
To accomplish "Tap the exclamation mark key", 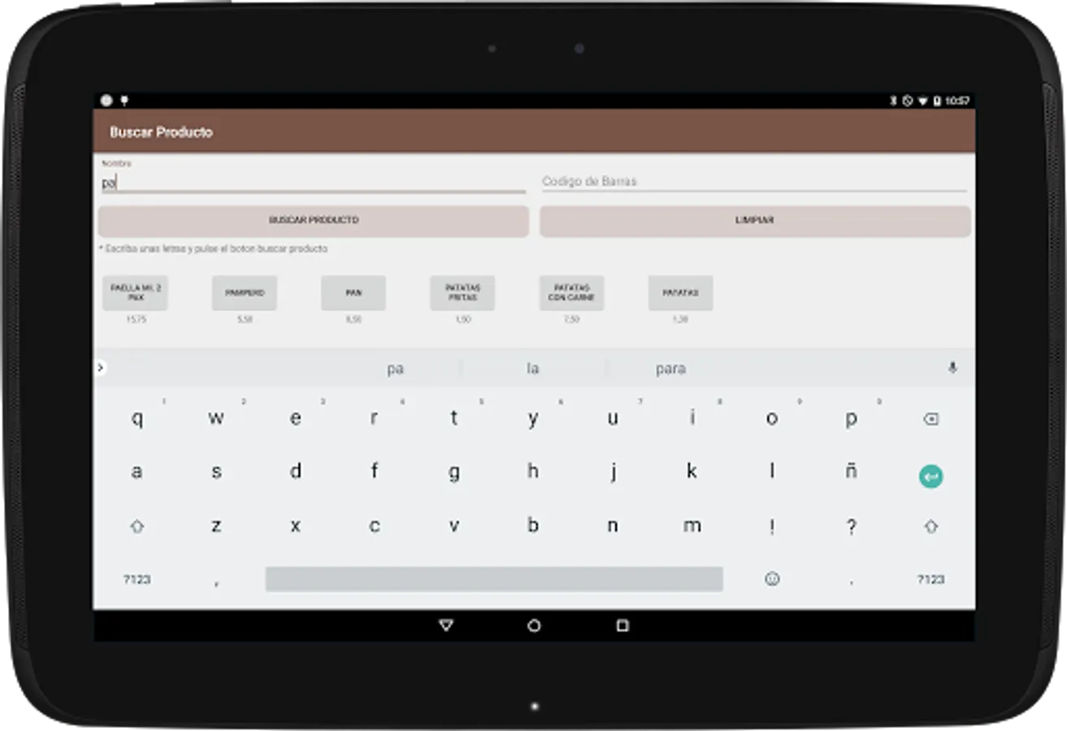I will (772, 526).
